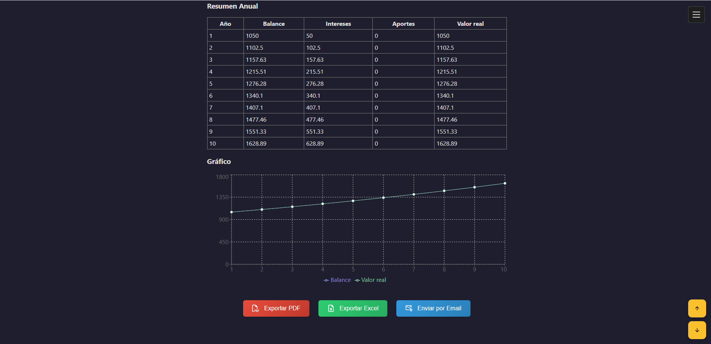Select interest cell 340.1
This screenshot has height=344, width=711.
tap(338, 95)
